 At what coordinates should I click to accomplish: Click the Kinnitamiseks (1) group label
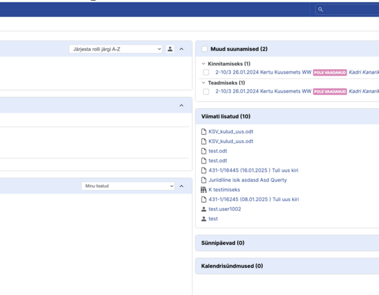click(x=229, y=64)
